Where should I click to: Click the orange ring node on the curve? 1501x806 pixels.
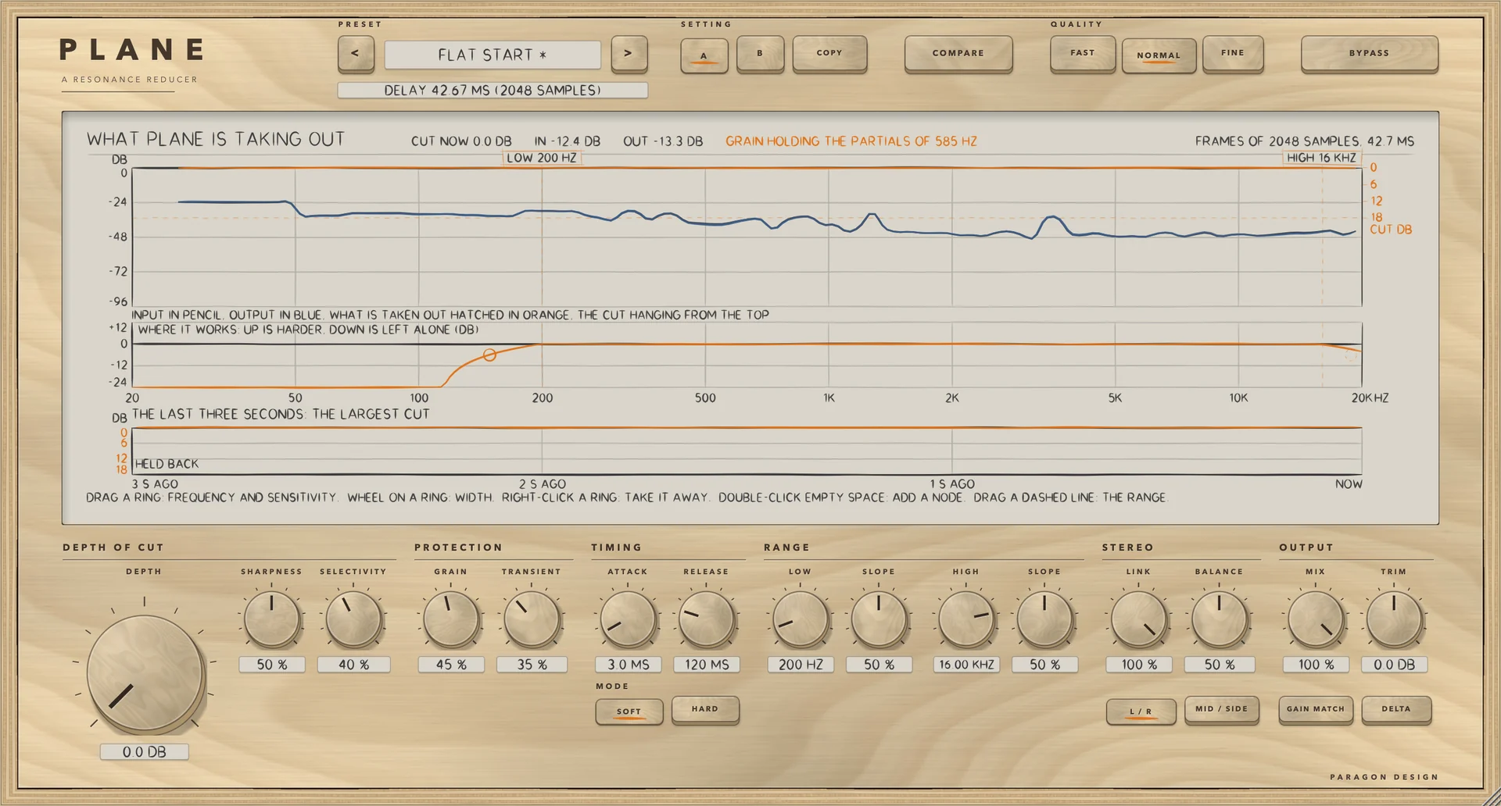pos(489,355)
